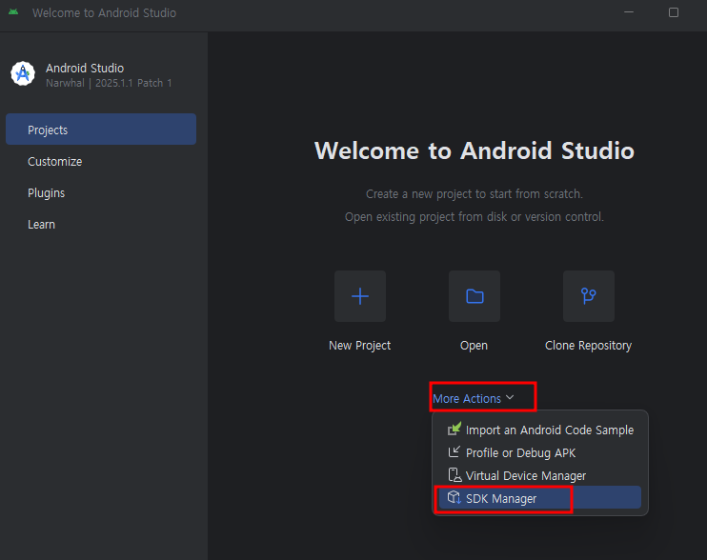Click the Virtual Device Manager icon
This screenshot has height=560, width=707.
point(454,475)
